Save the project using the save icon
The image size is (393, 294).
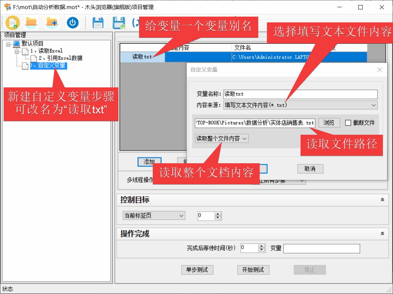click(97, 22)
